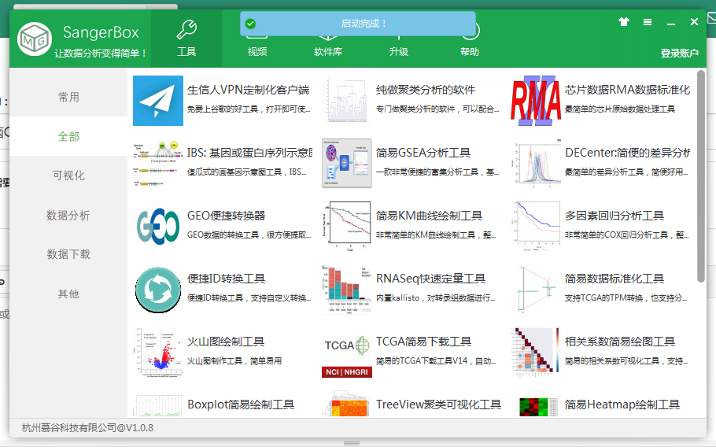
Task: Open the volcano plot tool icon
Action: (158, 353)
